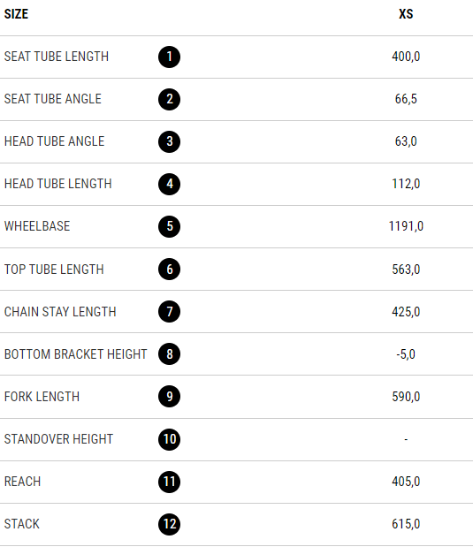Click the 615,0 stack value
Viewport: 473px width, 547px height.
pos(406,524)
